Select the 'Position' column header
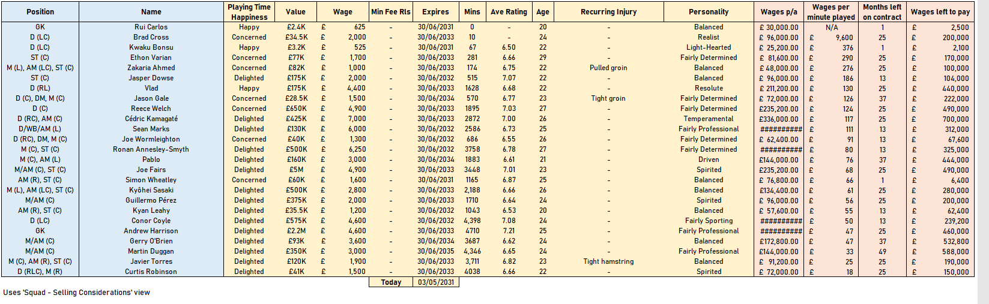The image size is (989, 304). pyautogui.click(x=40, y=11)
